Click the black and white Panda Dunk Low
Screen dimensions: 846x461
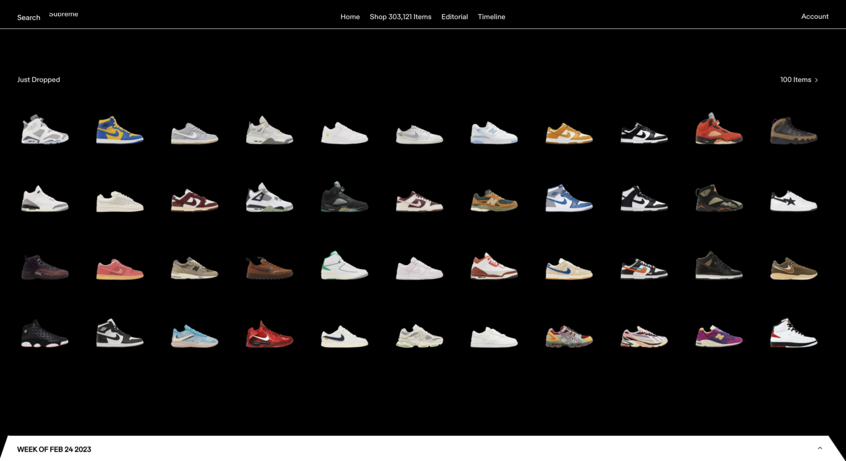(644, 133)
